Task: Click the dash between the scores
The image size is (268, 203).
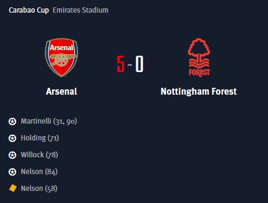Action: click(130, 65)
